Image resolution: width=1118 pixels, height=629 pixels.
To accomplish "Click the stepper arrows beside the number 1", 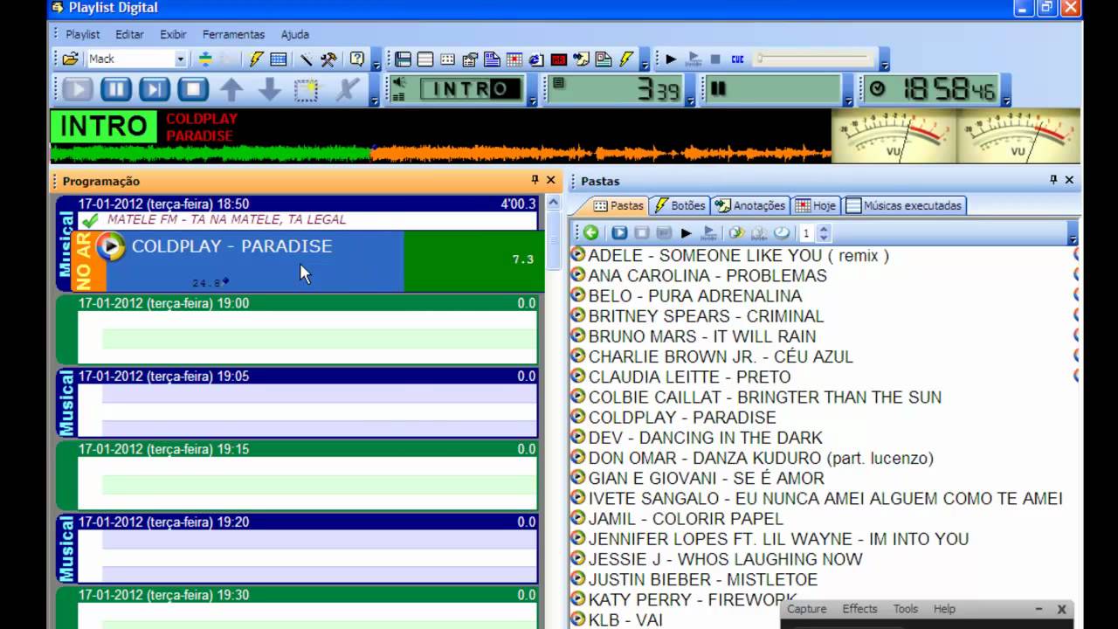I will click(x=824, y=233).
